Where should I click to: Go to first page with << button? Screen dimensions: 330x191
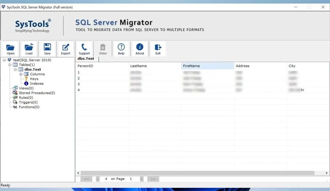click(x=86, y=179)
